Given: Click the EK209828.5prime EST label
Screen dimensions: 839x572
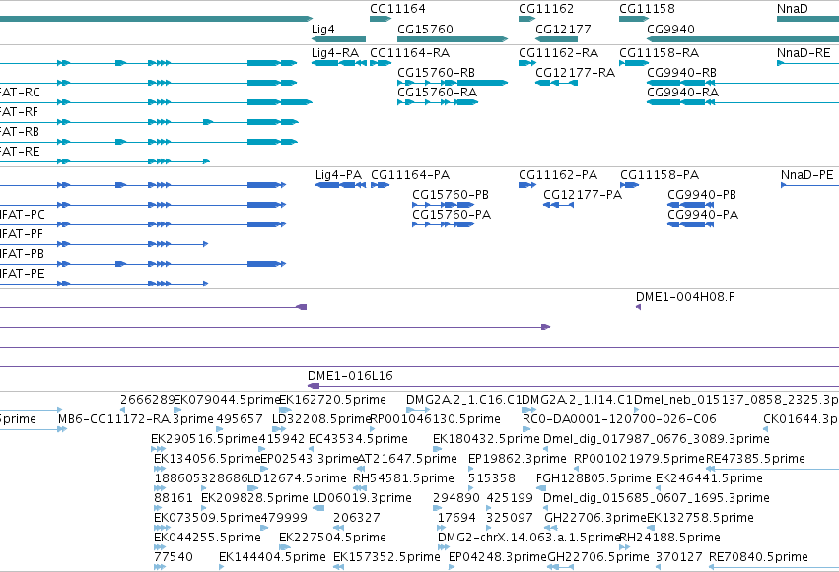Looking at the screenshot, I should (x=254, y=498).
